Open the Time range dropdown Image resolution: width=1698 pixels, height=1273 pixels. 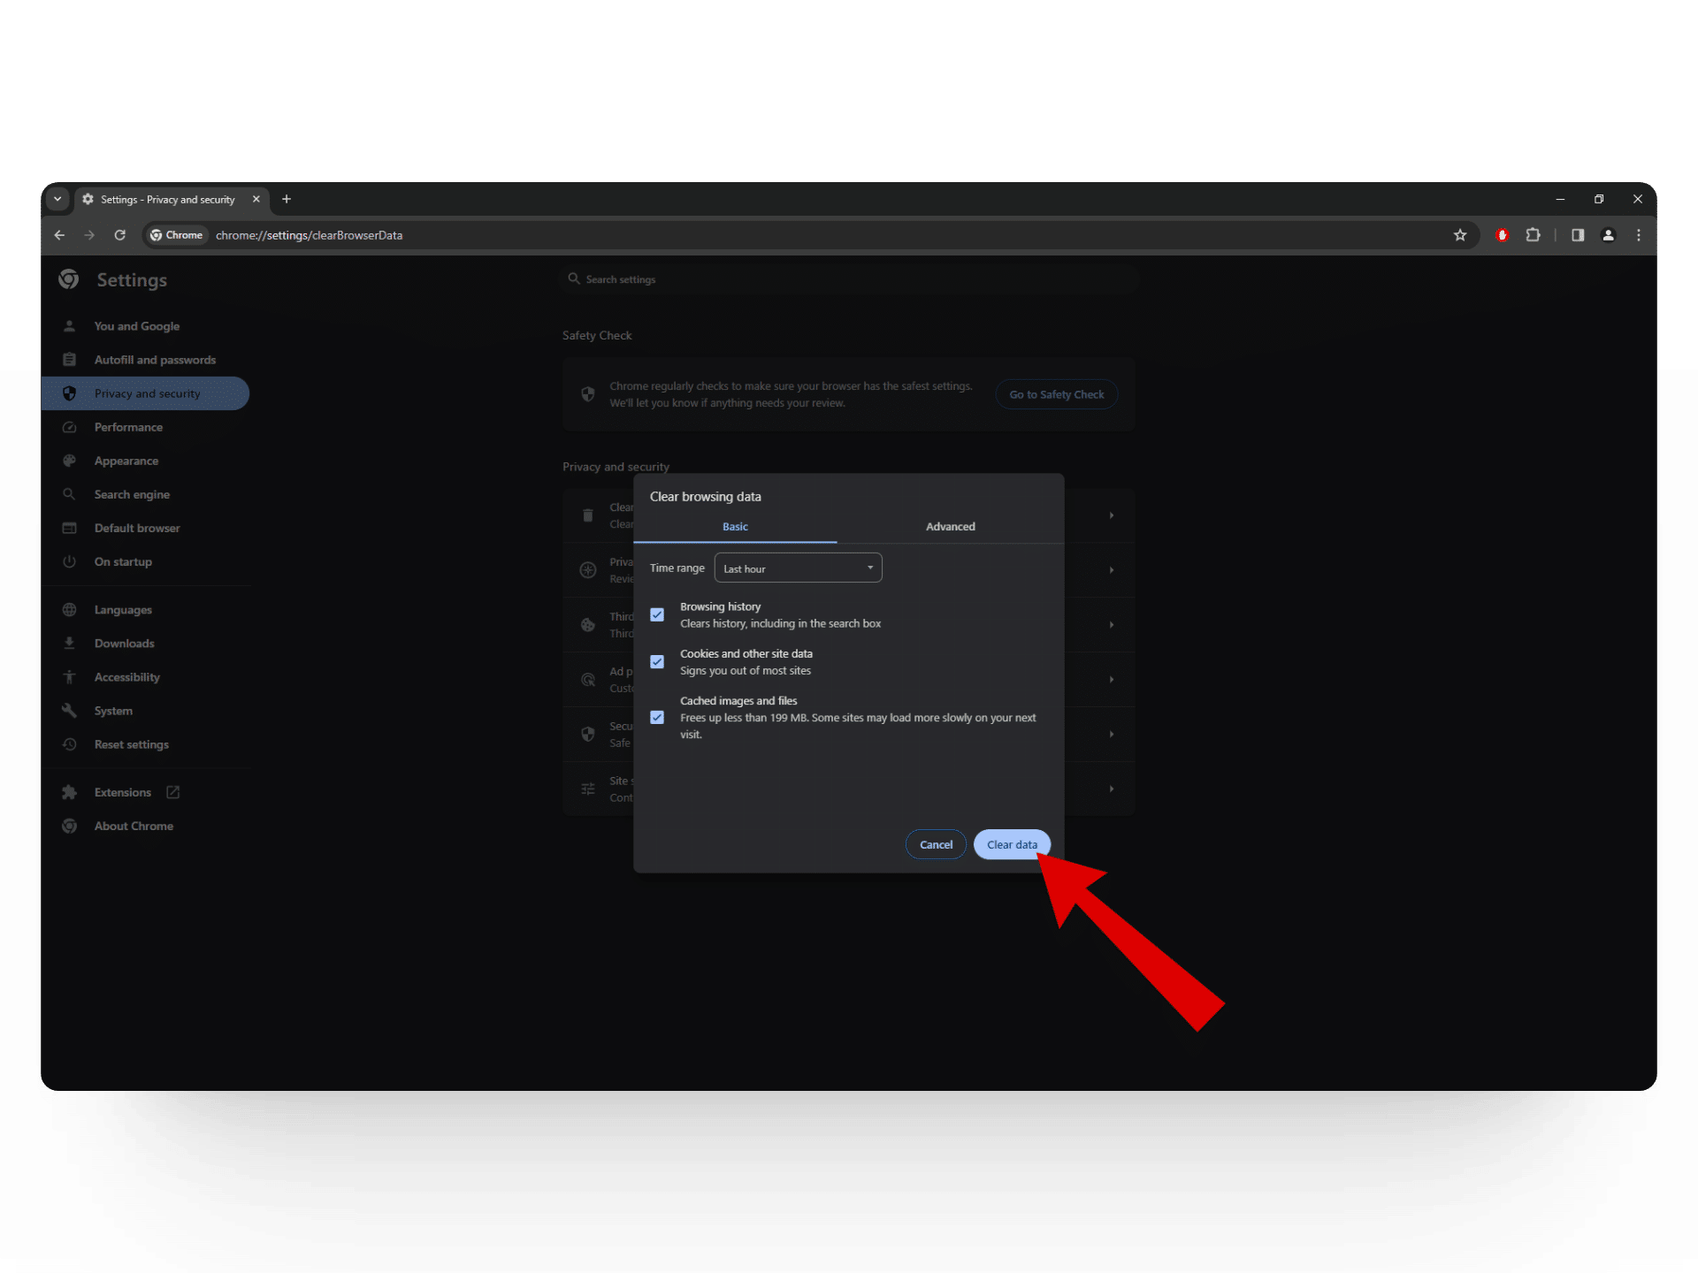tap(798, 568)
